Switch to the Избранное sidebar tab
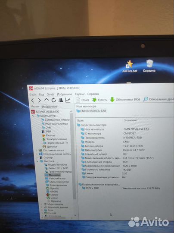This screenshot has height=233, width=174. (x=50, y=107)
